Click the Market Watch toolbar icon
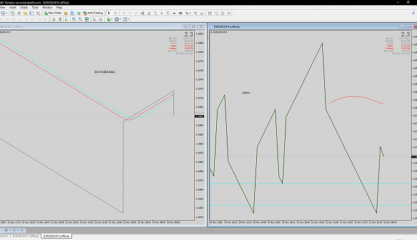 [x=13, y=13]
